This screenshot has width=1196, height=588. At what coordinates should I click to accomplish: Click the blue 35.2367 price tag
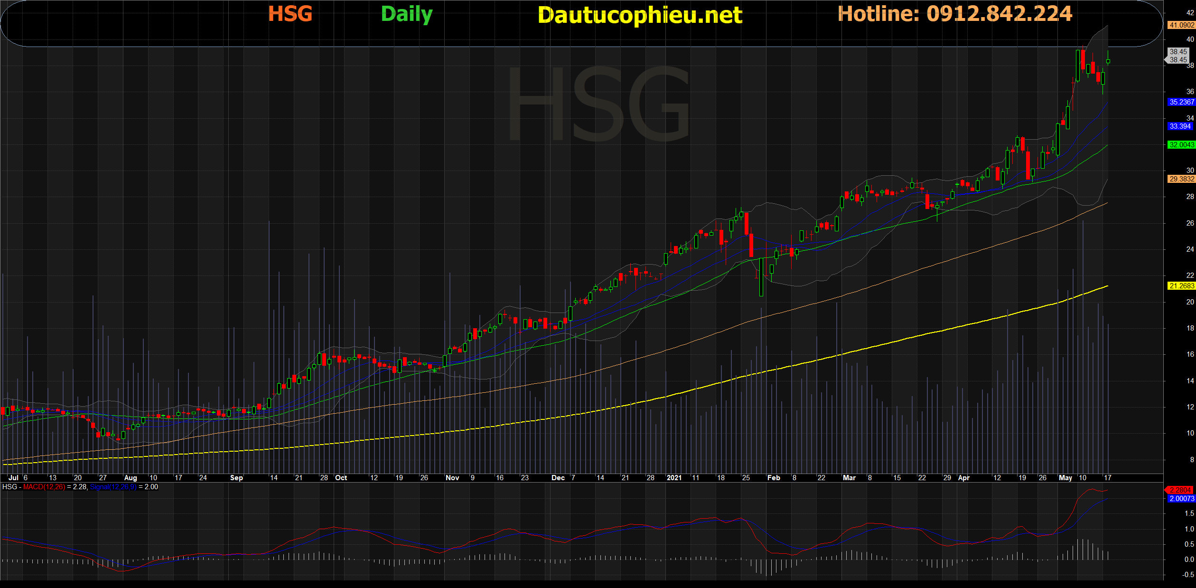click(1181, 102)
